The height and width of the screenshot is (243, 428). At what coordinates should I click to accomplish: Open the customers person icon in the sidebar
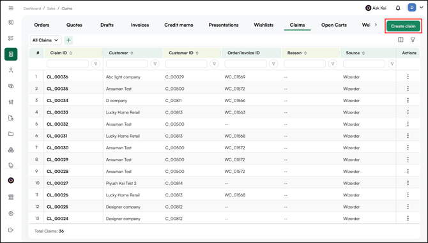pyautogui.click(x=11, y=70)
